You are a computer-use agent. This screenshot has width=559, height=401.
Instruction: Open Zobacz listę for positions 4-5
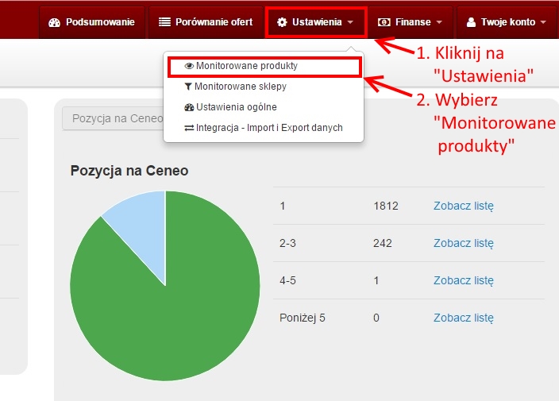point(464,280)
